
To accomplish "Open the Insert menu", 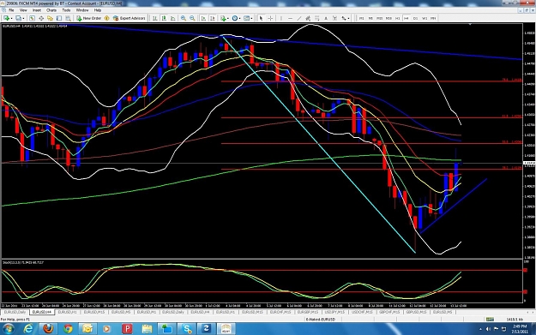I will pyautogui.click(x=37, y=10).
